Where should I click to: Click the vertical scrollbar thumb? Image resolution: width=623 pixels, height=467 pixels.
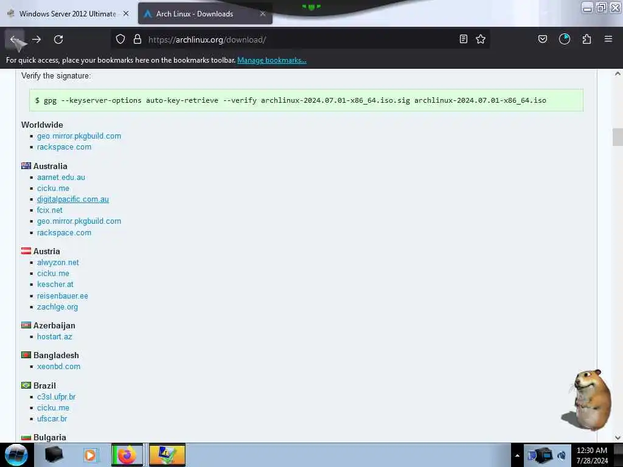pos(618,137)
